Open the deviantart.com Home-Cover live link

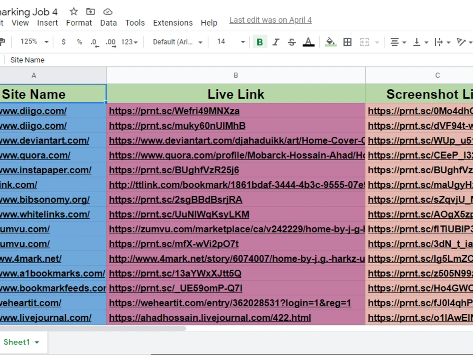[x=237, y=141]
